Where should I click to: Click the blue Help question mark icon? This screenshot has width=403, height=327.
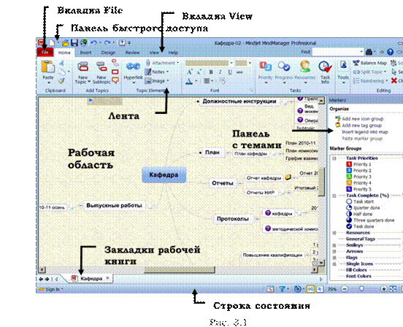tap(390, 52)
